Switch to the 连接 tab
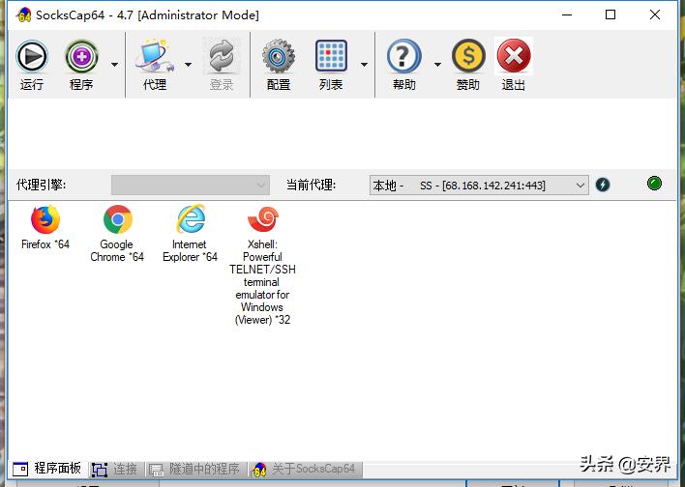Image resolution: width=685 pixels, height=487 pixels. tap(115, 469)
